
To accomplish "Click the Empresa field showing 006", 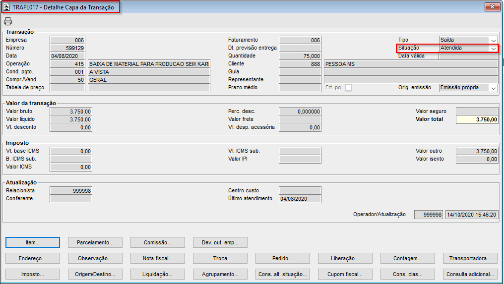I will click(x=67, y=40).
